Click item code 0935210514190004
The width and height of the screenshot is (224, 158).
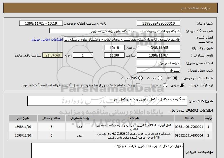pyautogui.click(x=189, y=135)
